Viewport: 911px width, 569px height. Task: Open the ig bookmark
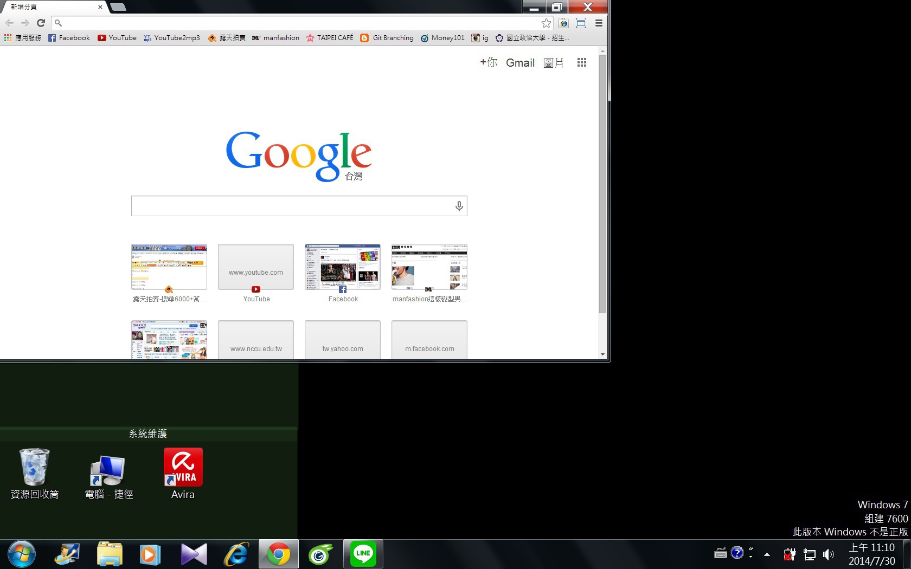[480, 38]
